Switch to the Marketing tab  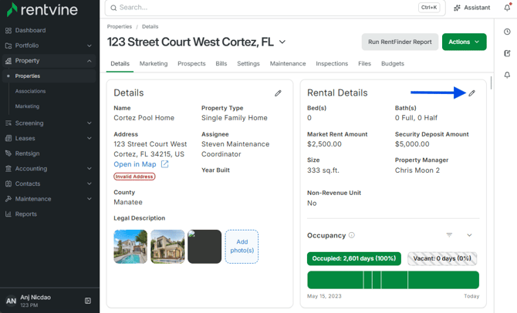click(x=154, y=63)
